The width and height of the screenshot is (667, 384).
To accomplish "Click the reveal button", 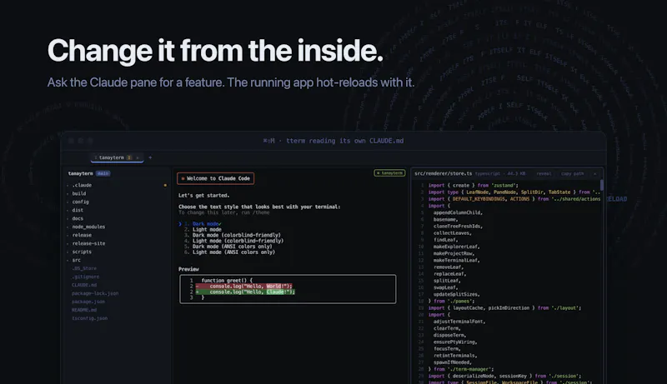I will [x=544, y=174].
